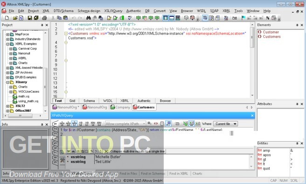Image resolution: width=306 pixels, height=184 pixels.
Task: Click the down arrow in results toolbar
Action: [x=69, y=151]
